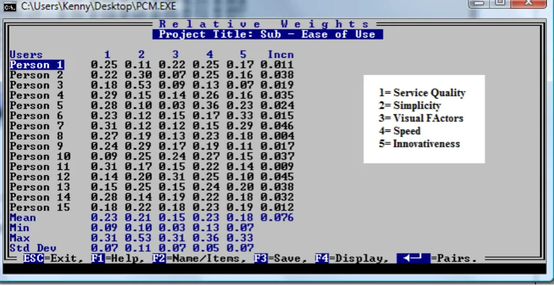This screenshot has width=554, height=286.
Task: Click the Min row label
Action: (19, 228)
